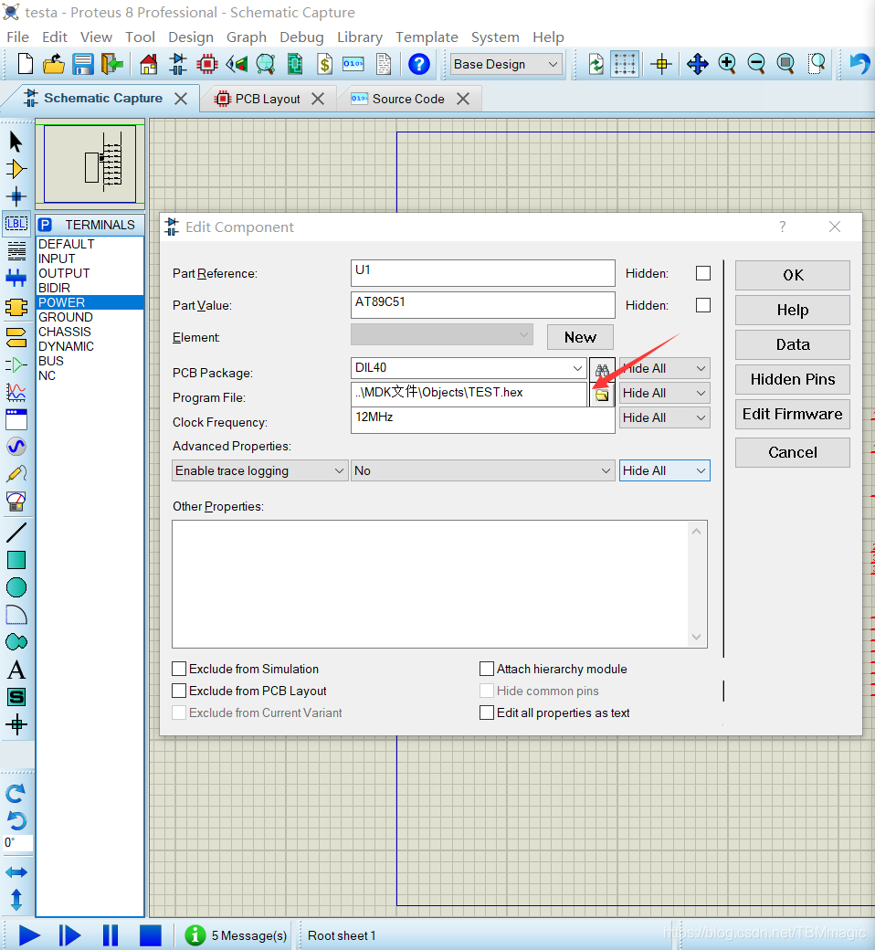Open the Enable trace logging dropdown

(x=260, y=470)
